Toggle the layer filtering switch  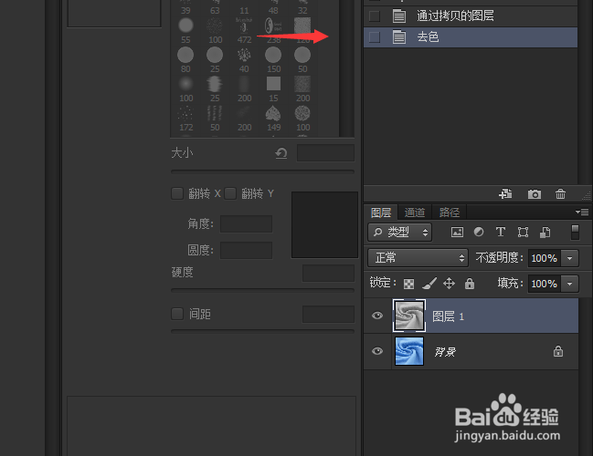click(575, 233)
